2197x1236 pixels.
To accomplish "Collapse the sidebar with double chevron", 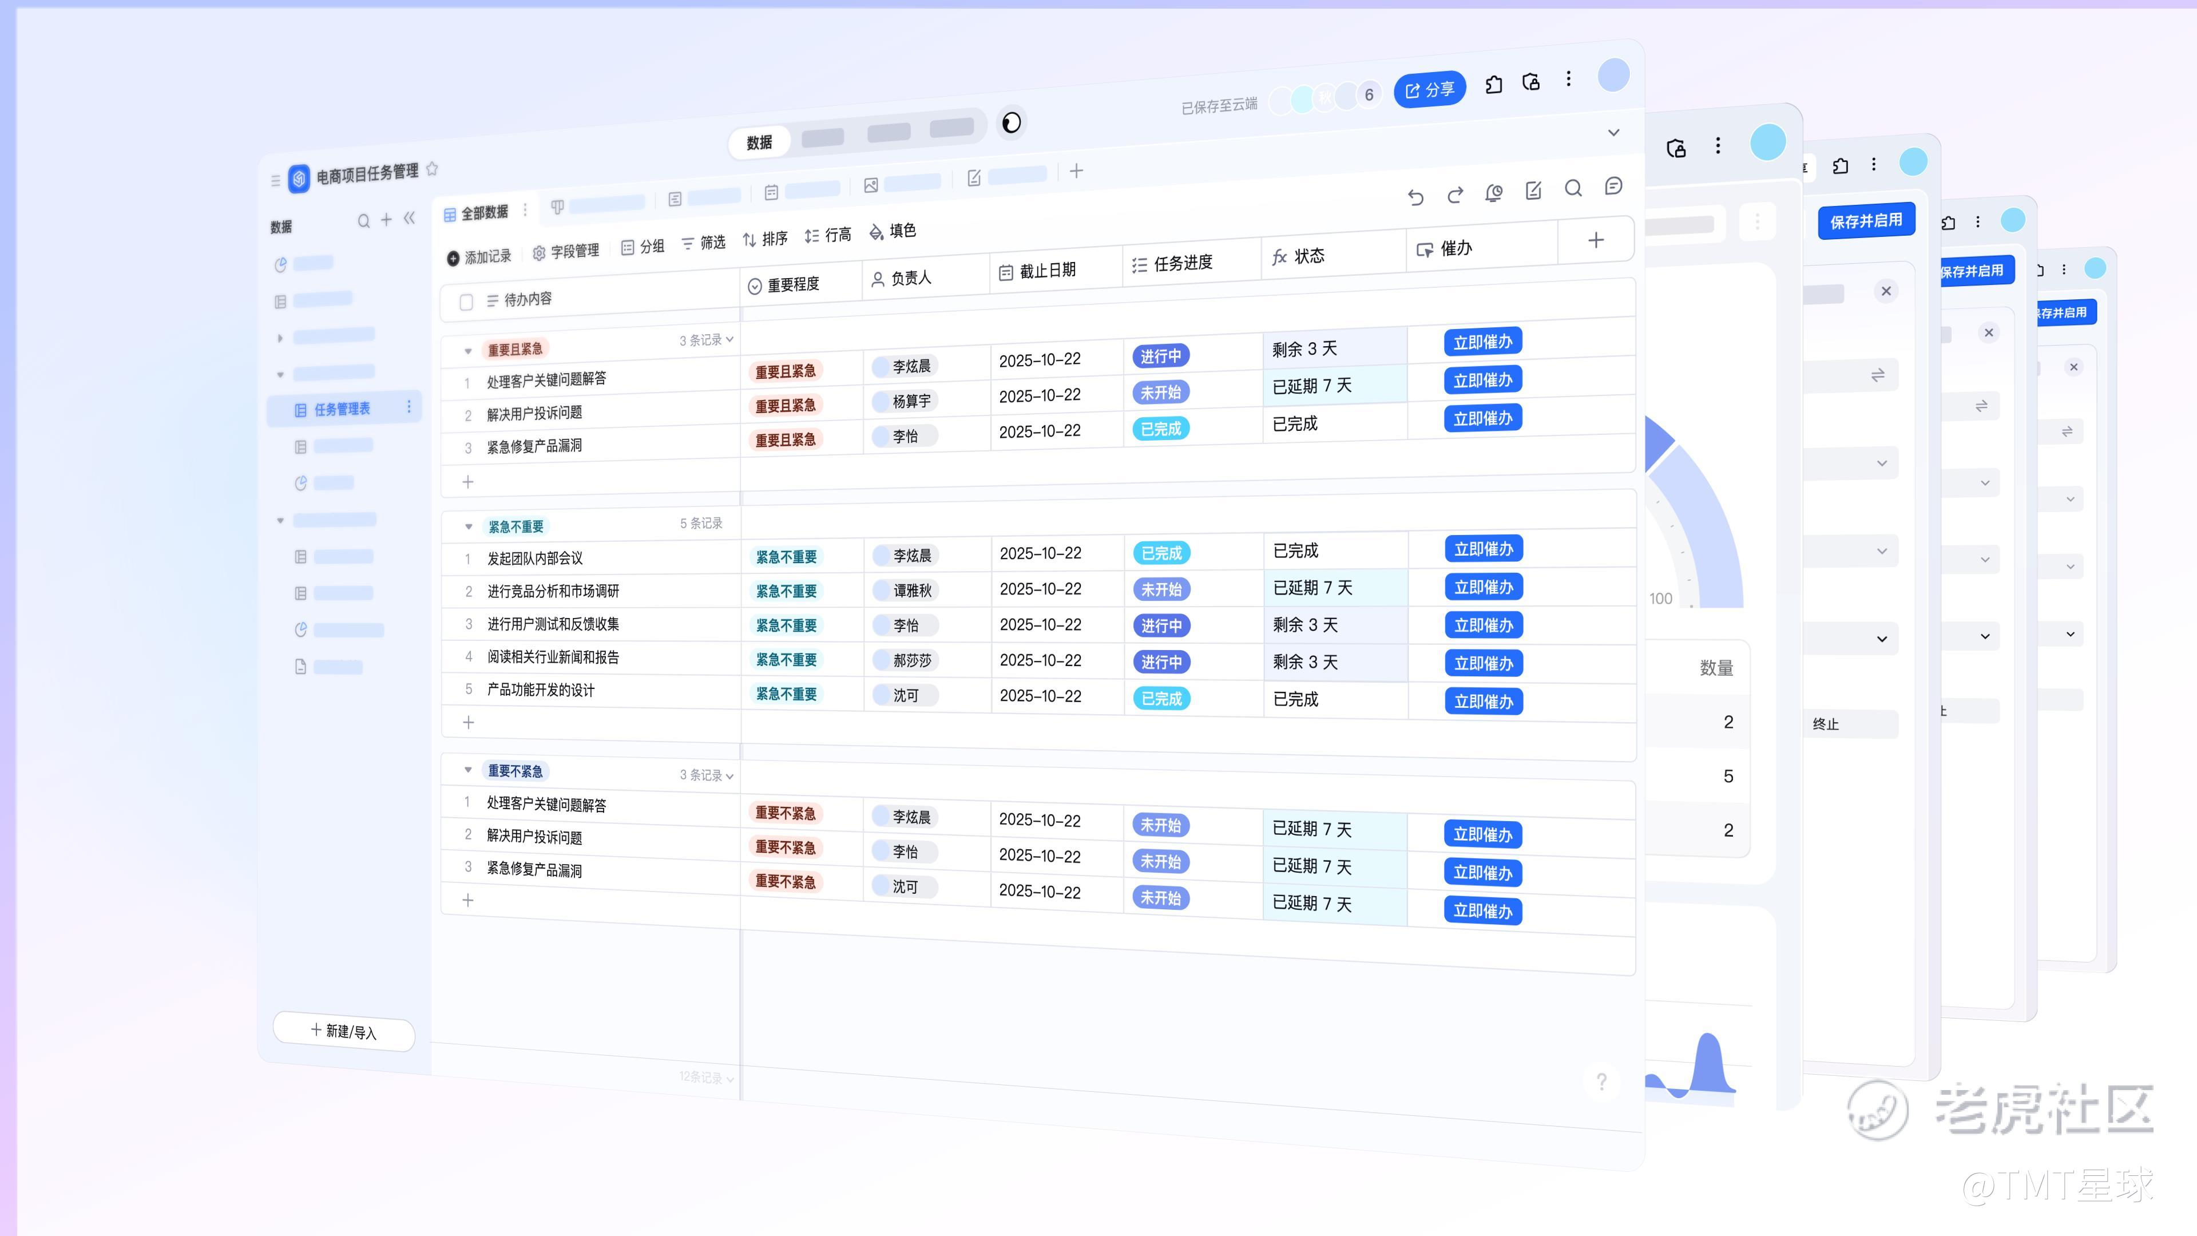I will click(x=410, y=219).
